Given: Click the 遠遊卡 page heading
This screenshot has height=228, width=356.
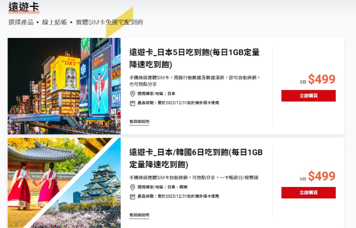Looking at the screenshot, I should pyautogui.click(x=24, y=7).
